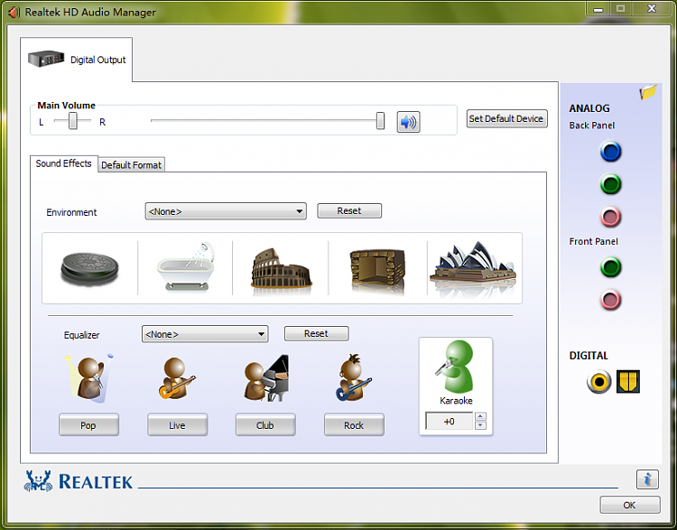Viewport: 677px width, 530px height.
Task: Apply the Rock equalizer preset button
Action: (354, 425)
